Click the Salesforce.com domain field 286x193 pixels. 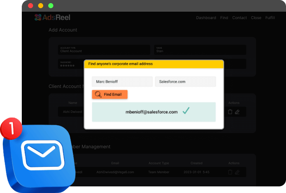(186, 82)
